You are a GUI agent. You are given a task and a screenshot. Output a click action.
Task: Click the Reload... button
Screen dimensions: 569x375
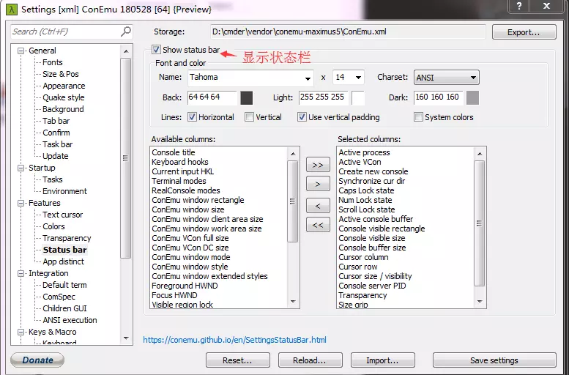(310, 360)
